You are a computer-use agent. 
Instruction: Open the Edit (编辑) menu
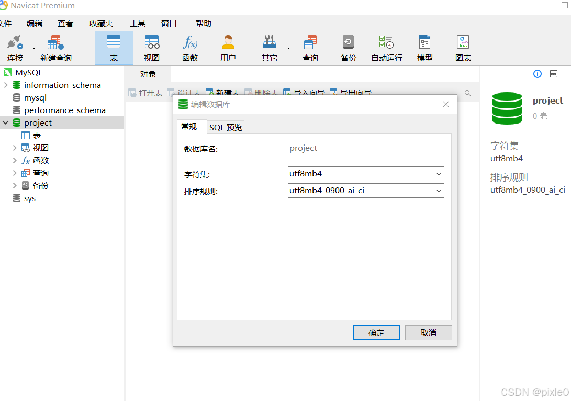(35, 24)
